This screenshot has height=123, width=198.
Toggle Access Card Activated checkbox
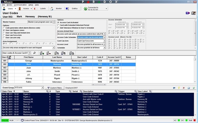coord(58,23)
